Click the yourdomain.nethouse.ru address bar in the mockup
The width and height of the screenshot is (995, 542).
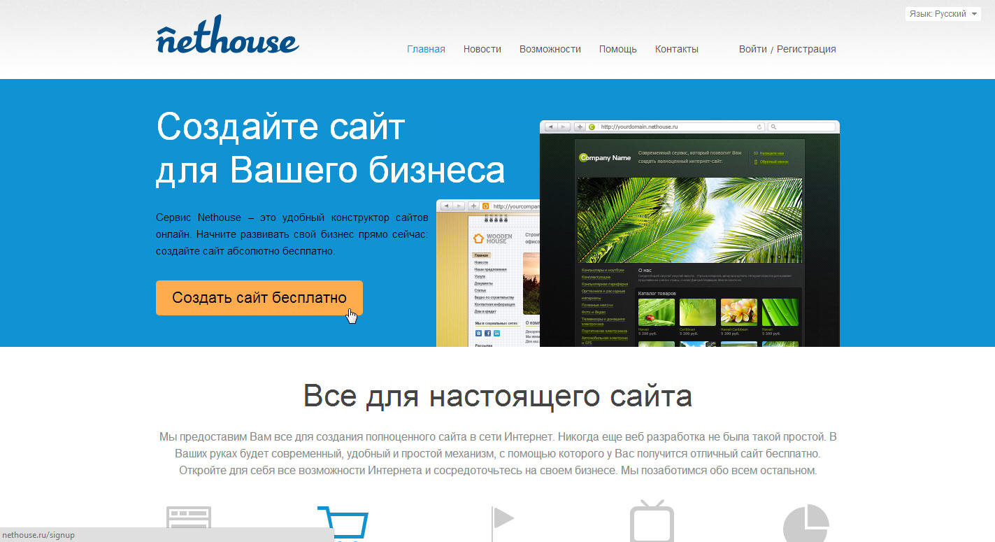(675, 127)
